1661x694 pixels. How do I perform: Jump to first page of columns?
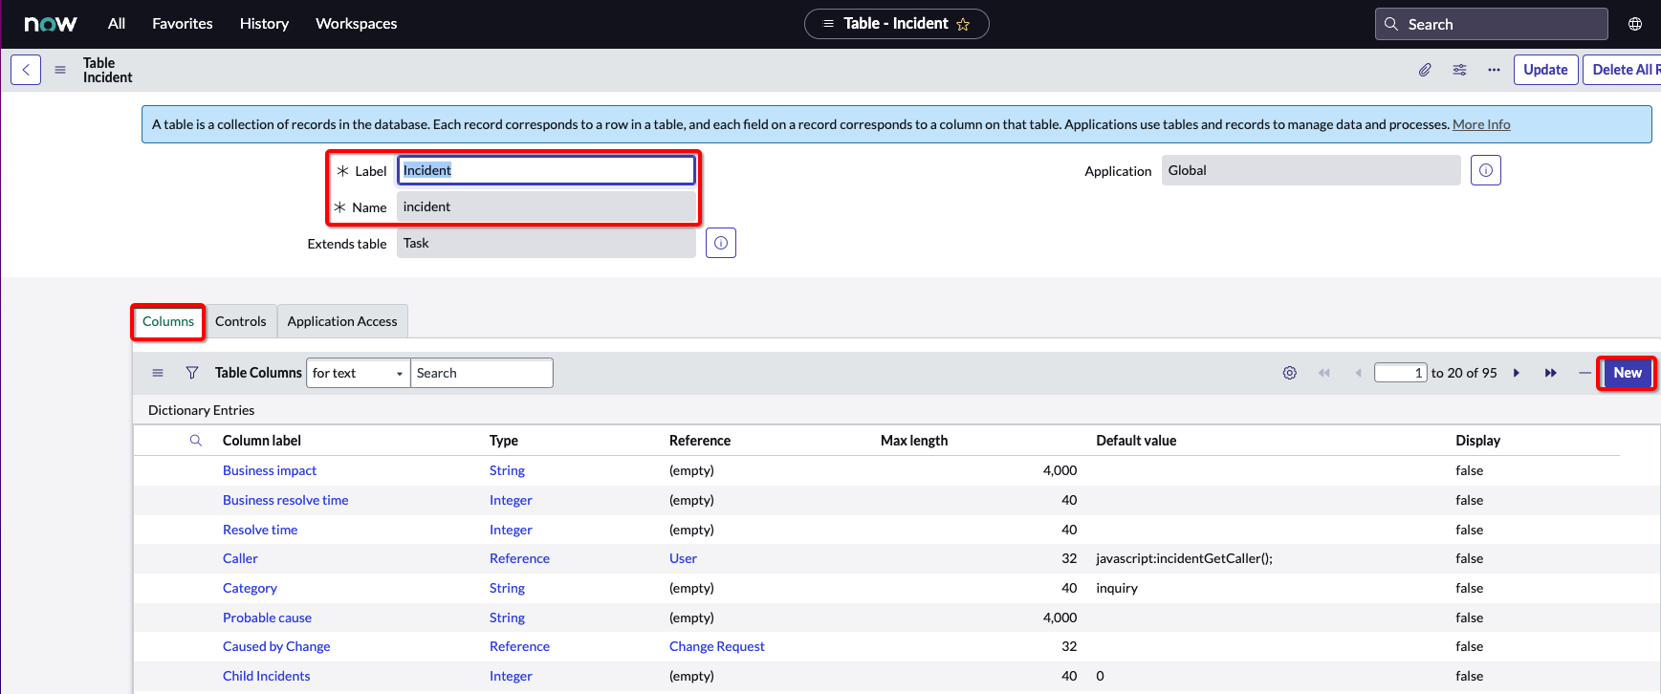[x=1324, y=373]
